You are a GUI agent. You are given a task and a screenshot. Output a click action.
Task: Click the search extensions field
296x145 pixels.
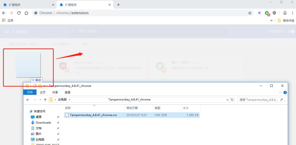[148, 31]
